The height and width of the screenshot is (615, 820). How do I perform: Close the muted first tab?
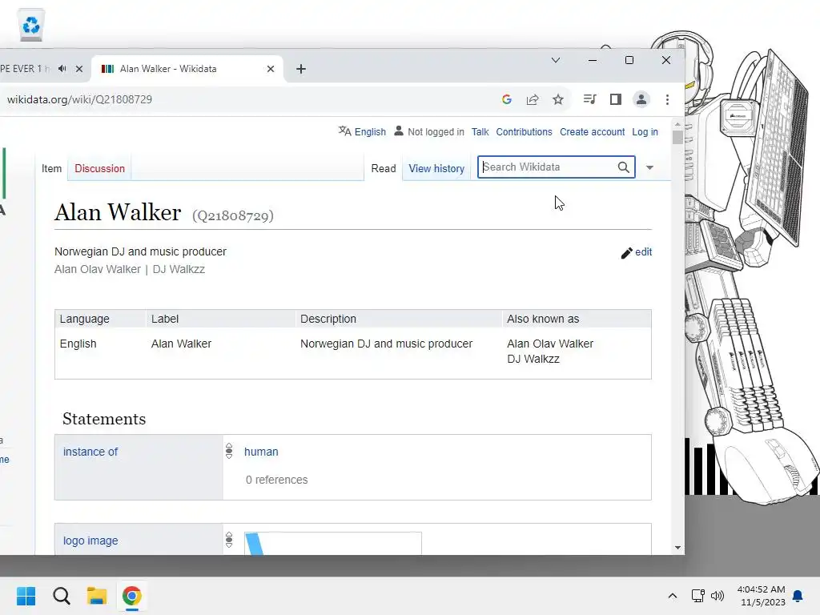click(x=79, y=69)
